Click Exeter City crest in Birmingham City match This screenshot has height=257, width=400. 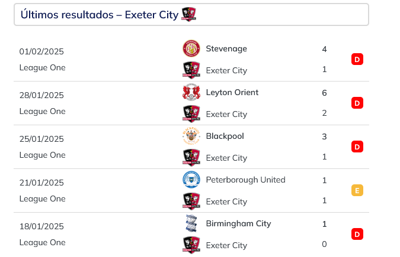click(x=191, y=245)
